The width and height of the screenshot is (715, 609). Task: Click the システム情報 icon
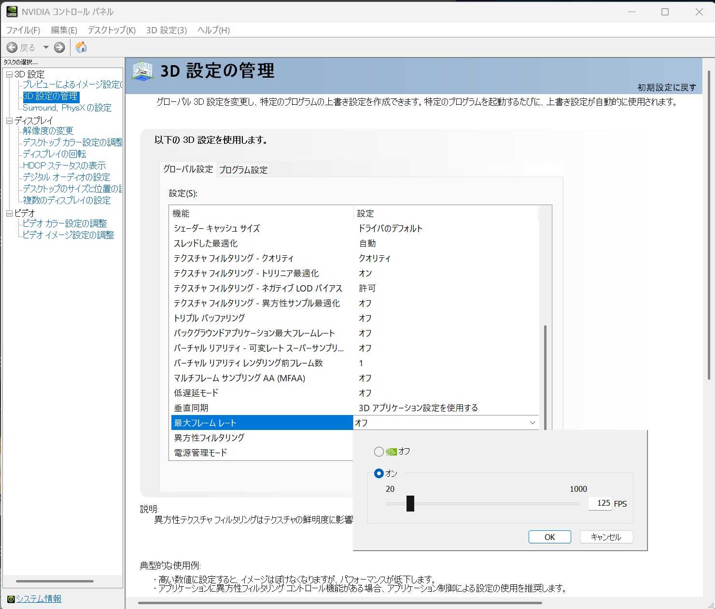click(x=11, y=599)
